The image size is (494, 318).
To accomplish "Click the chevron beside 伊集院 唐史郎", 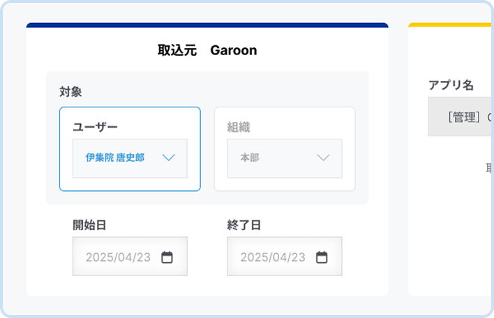I will point(168,158).
